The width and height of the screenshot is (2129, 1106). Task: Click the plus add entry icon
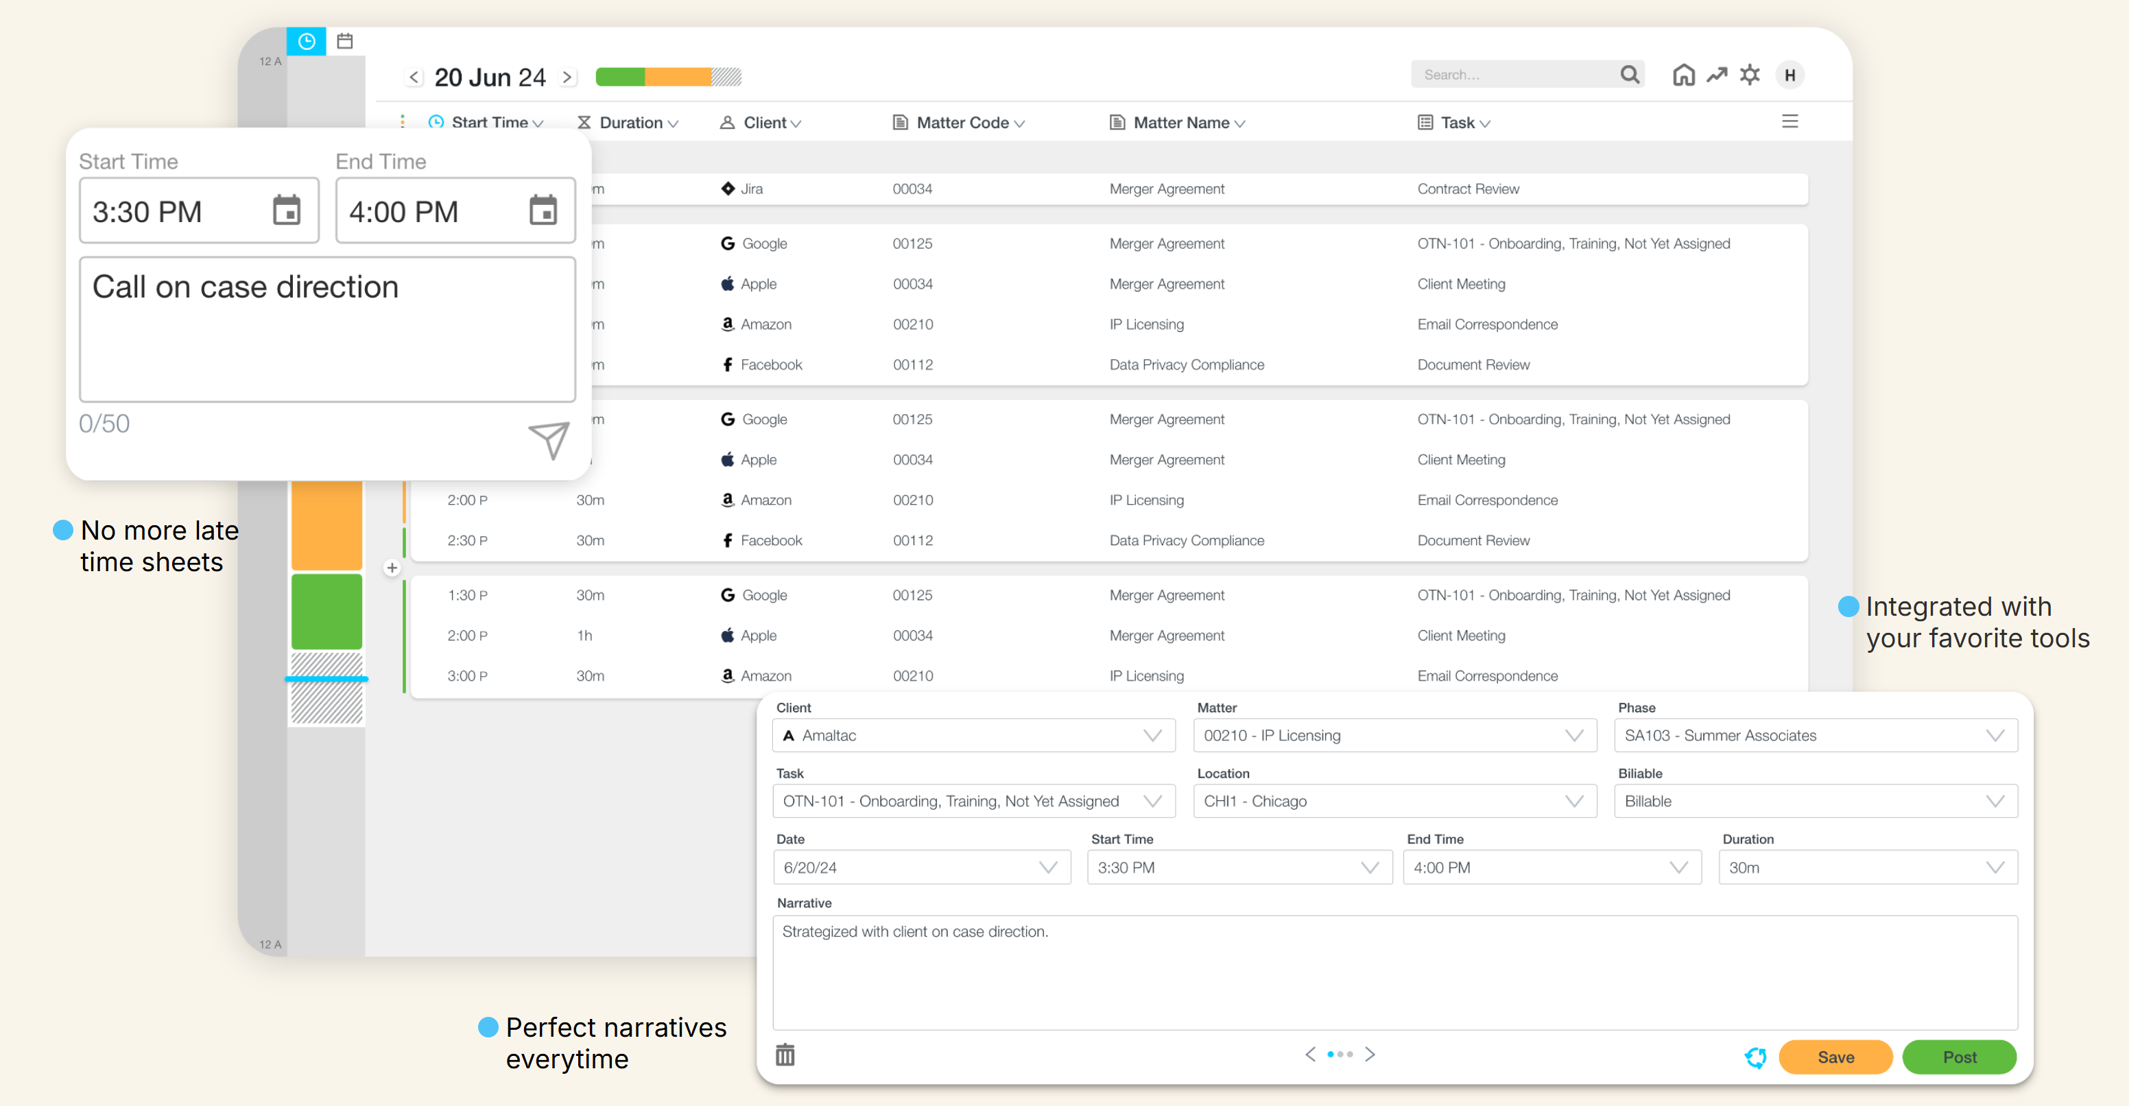click(x=392, y=568)
